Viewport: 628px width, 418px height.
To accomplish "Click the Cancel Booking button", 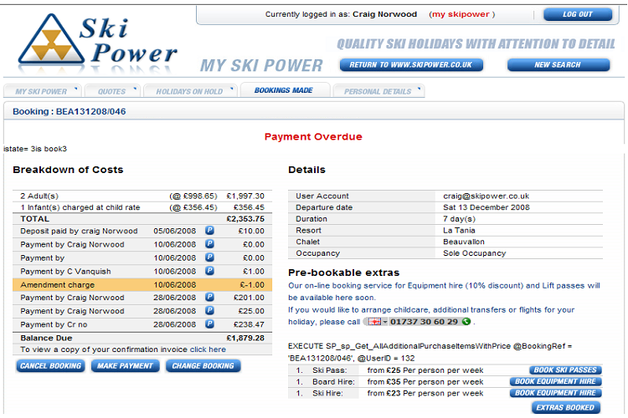I will [50, 366].
